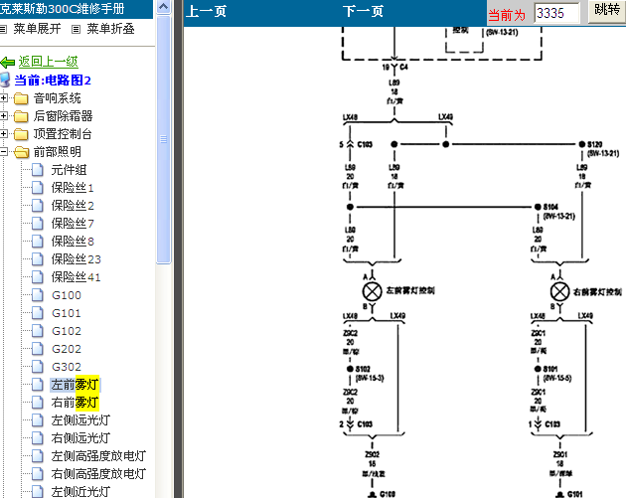The image size is (626, 498).
Task: Open the 左侧远光灯 entry
Action: point(80,420)
